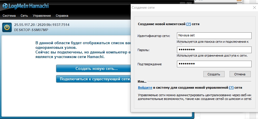This screenshot has height=119, width=258.
Task: Click the Подтверждение password field
Action: (x=214, y=64)
